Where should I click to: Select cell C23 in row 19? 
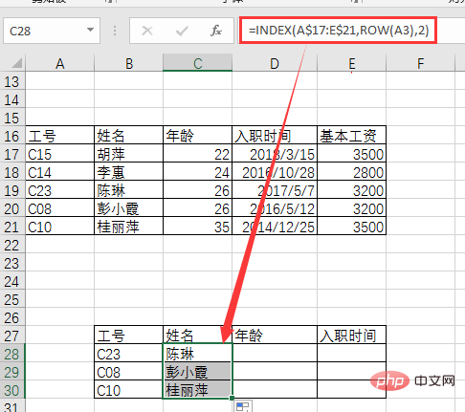click(60, 190)
